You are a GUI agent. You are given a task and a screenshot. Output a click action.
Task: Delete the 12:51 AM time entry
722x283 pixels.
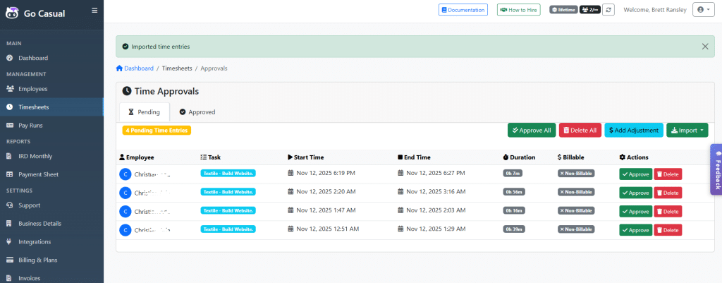tap(667, 230)
